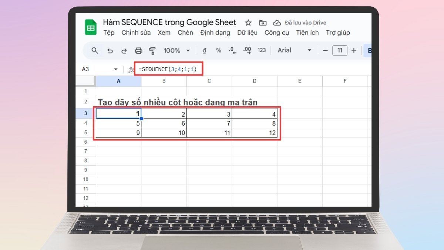Open the Dữ liệu menu
444x250 pixels.
click(x=247, y=33)
